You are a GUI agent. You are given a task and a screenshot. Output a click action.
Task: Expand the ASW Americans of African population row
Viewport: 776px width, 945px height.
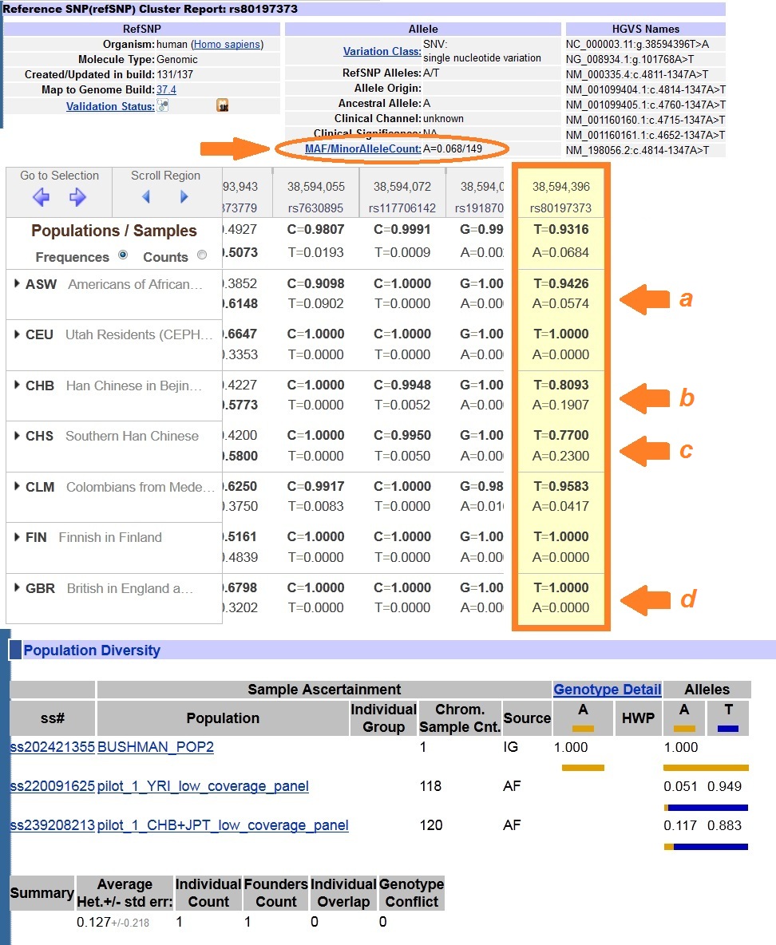[x=16, y=283]
